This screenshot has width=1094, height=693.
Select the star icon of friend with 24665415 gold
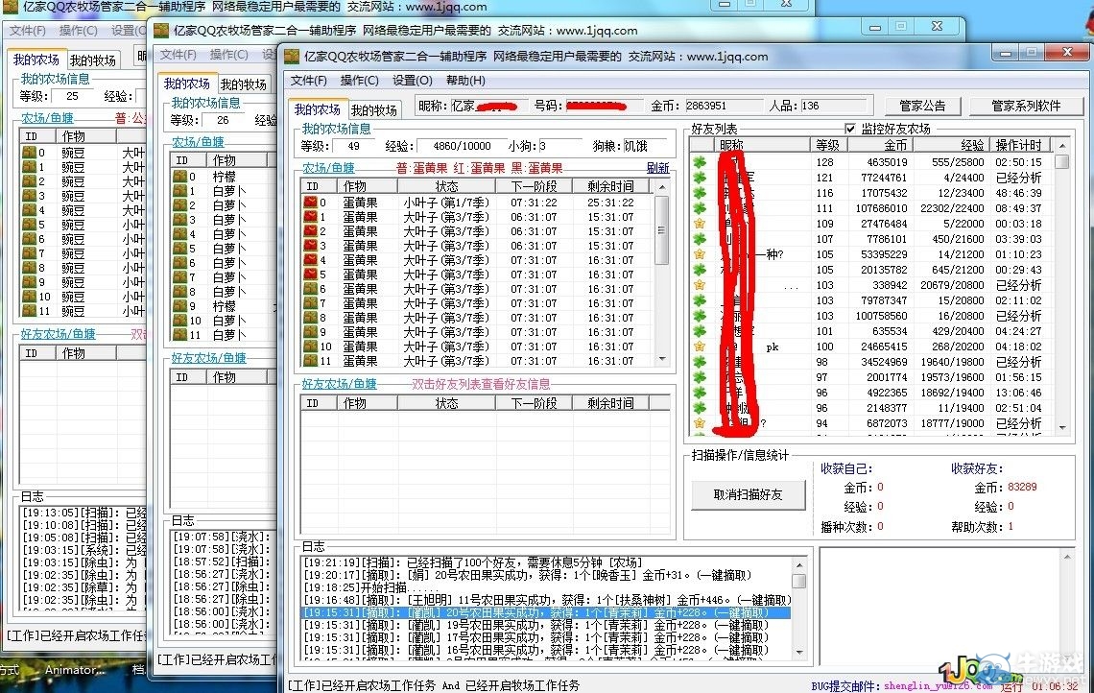pyautogui.click(x=700, y=346)
